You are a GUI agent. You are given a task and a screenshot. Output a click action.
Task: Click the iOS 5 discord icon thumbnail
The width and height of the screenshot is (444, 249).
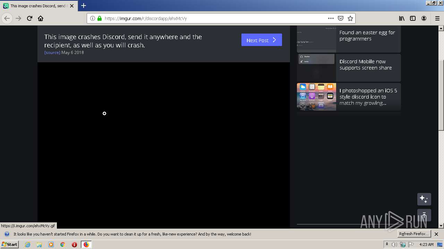316,97
